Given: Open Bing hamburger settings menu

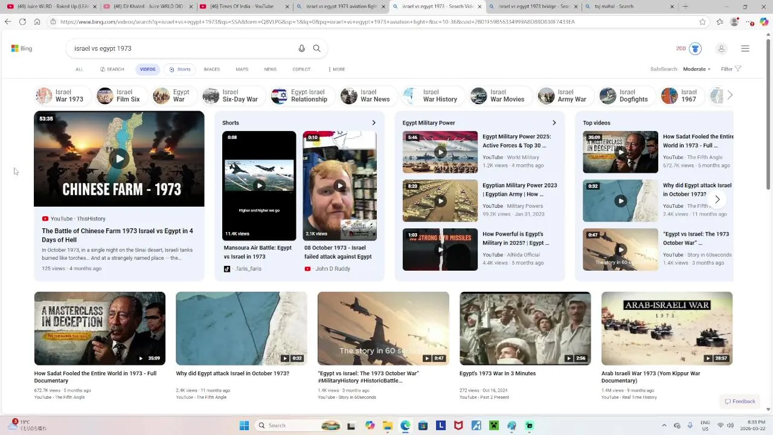Looking at the screenshot, I should [745, 48].
